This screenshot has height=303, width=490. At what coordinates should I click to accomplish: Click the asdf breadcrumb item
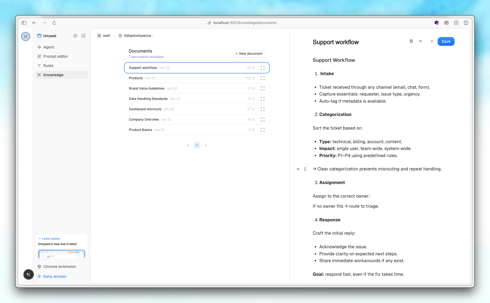(x=106, y=36)
